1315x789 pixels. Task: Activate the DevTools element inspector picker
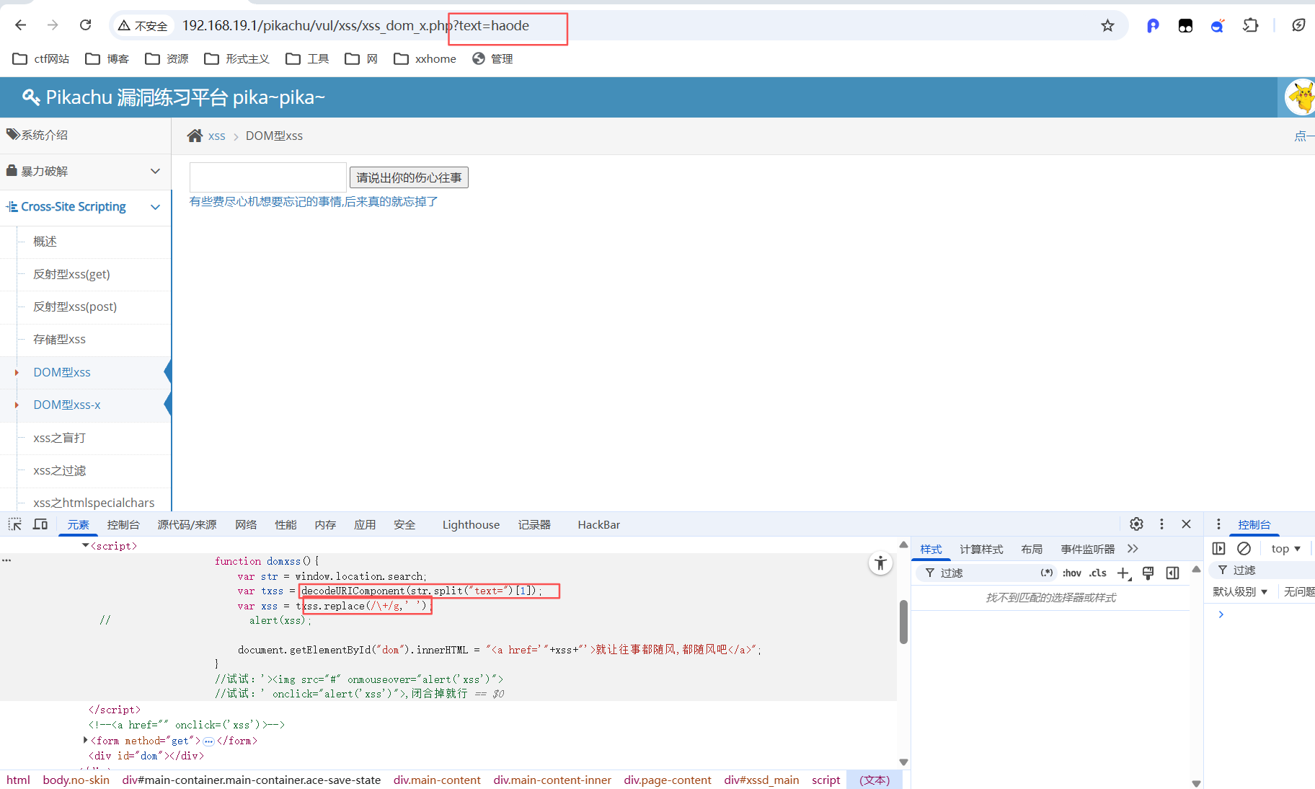point(14,524)
